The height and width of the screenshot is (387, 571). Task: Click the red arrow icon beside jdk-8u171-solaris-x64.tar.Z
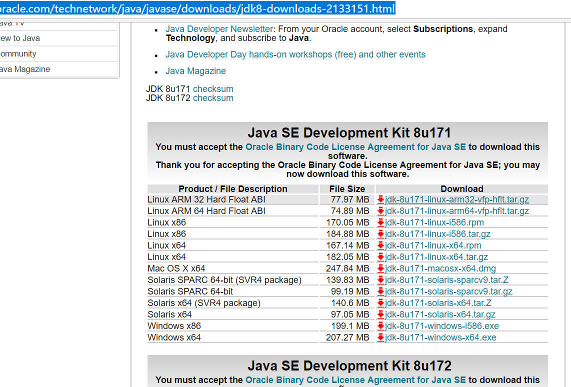[380, 303]
